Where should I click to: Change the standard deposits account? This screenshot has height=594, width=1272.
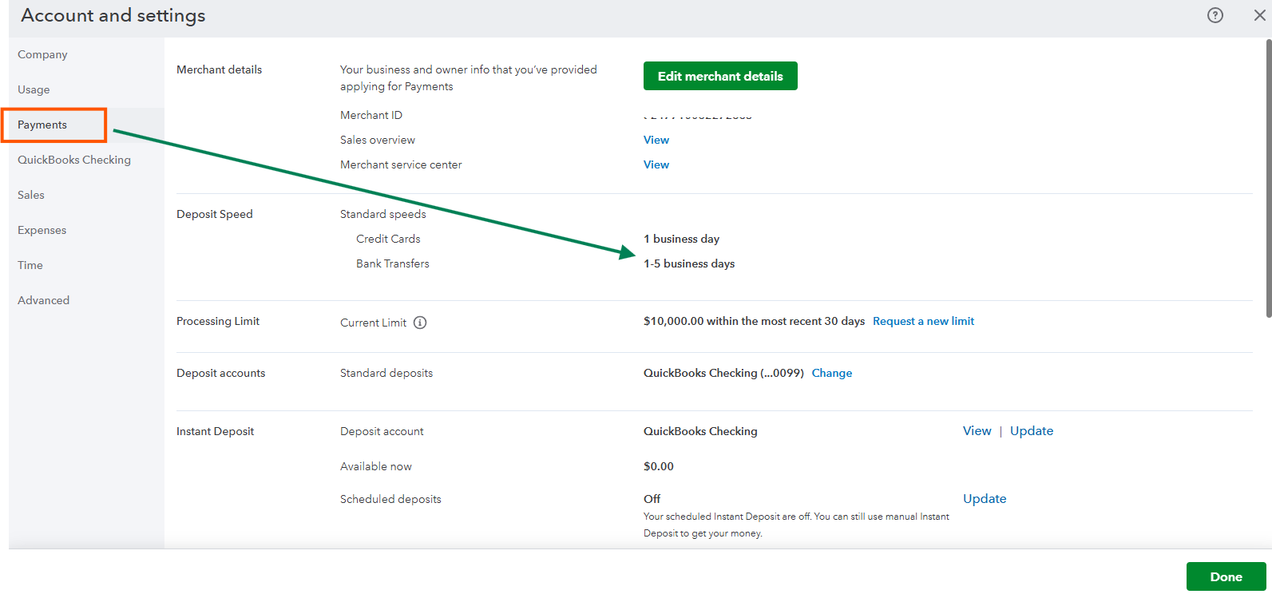pos(831,373)
